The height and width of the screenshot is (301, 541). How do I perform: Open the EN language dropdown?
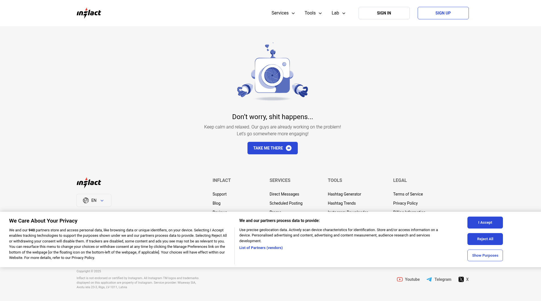point(94,200)
